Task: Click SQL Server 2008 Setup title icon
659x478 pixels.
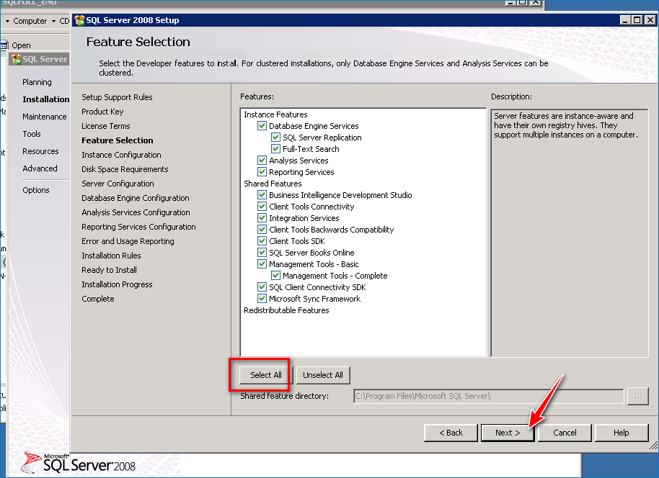Action: point(79,20)
